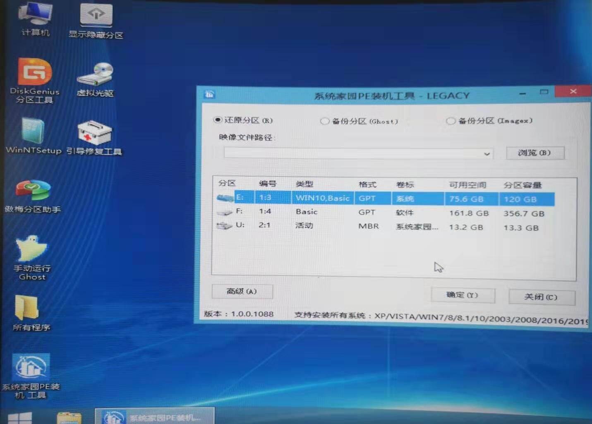Click the 浏览 (B) browse button
Screen dimensions: 592x424
click(x=534, y=153)
